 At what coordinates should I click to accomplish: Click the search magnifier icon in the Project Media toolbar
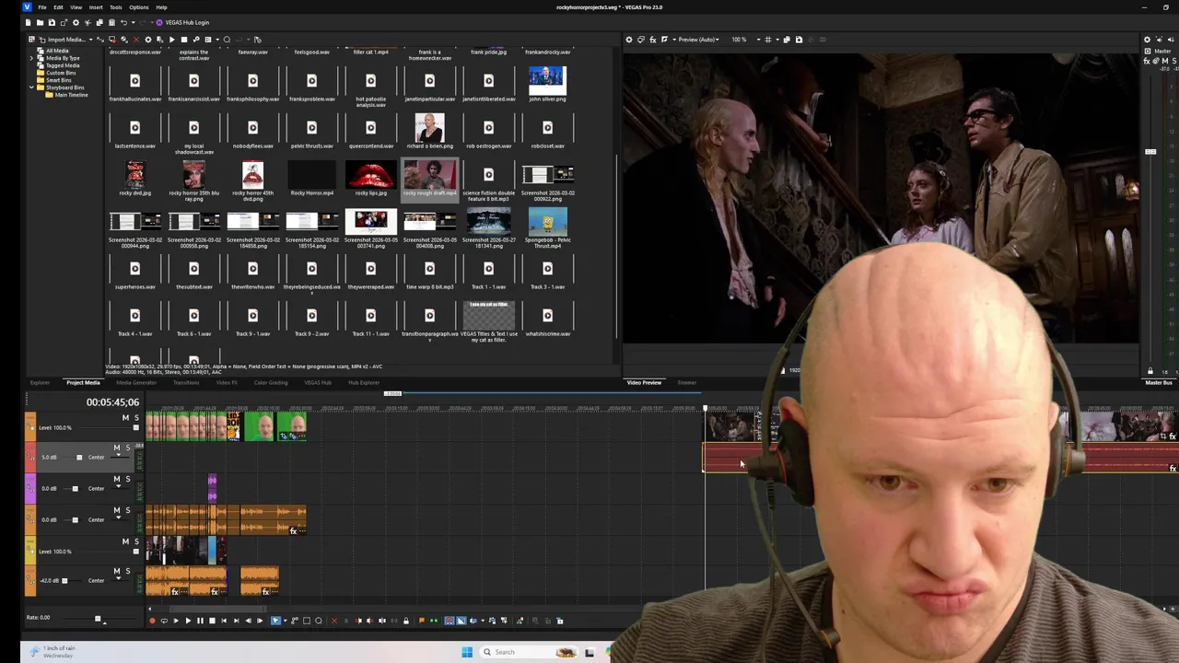pyautogui.click(x=227, y=40)
